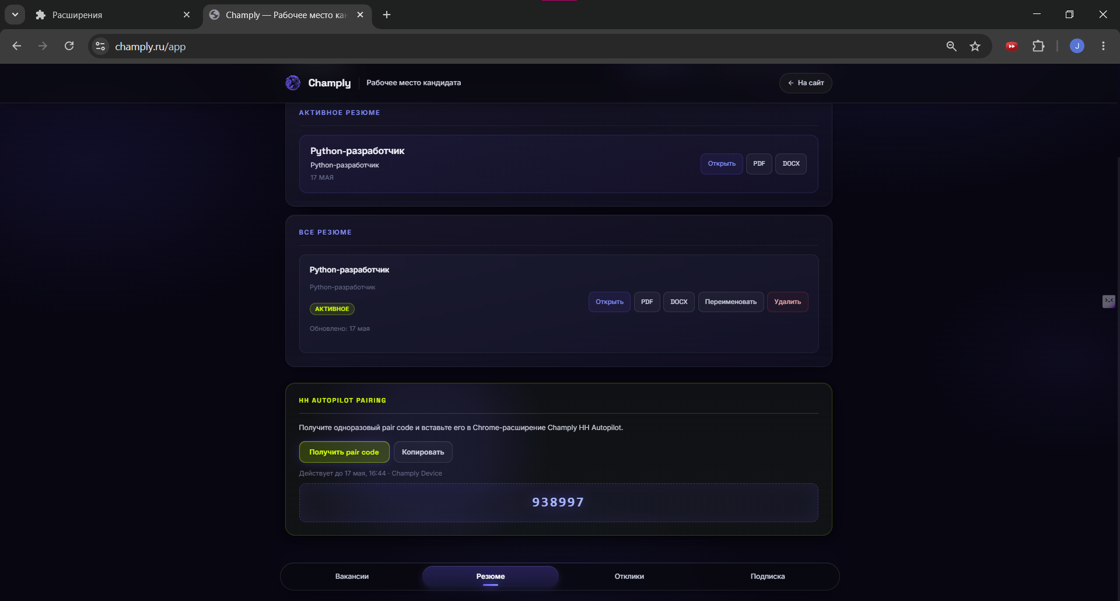This screenshot has height=601, width=1120.
Task: Click the browser forward arrow
Action: [x=43, y=46]
